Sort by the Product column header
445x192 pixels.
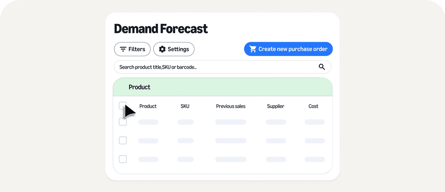148,106
